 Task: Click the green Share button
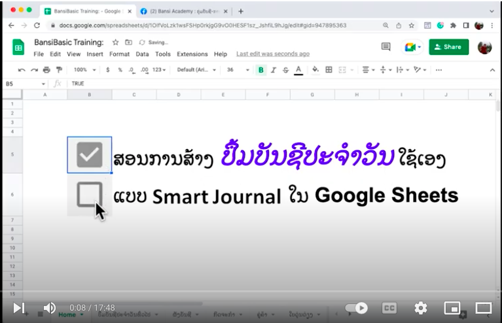pos(449,47)
